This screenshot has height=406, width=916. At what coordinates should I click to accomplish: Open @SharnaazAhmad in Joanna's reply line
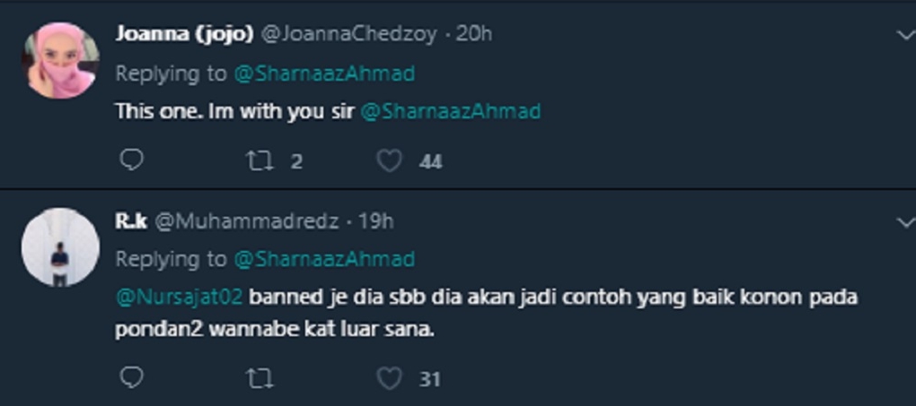(324, 73)
